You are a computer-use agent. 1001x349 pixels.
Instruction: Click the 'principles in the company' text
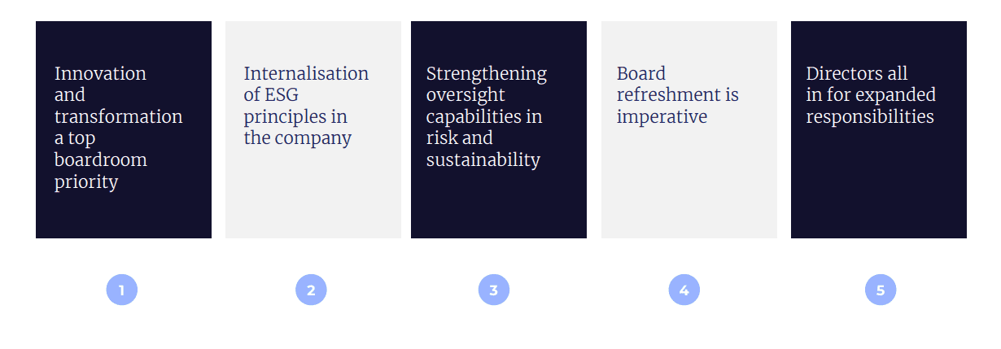[x=297, y=128]
